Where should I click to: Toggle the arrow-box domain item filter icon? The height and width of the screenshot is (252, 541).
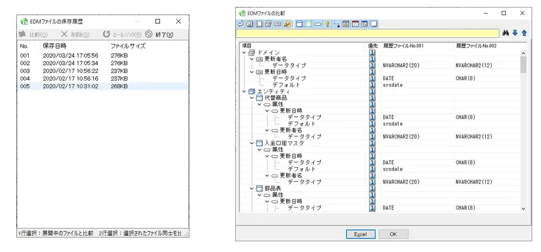click(x=278, y=24)
